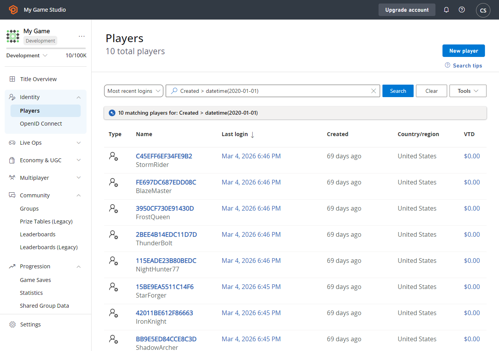Click the My Game title icon
This screenshot has height=351, width=499.
[13, 36]
